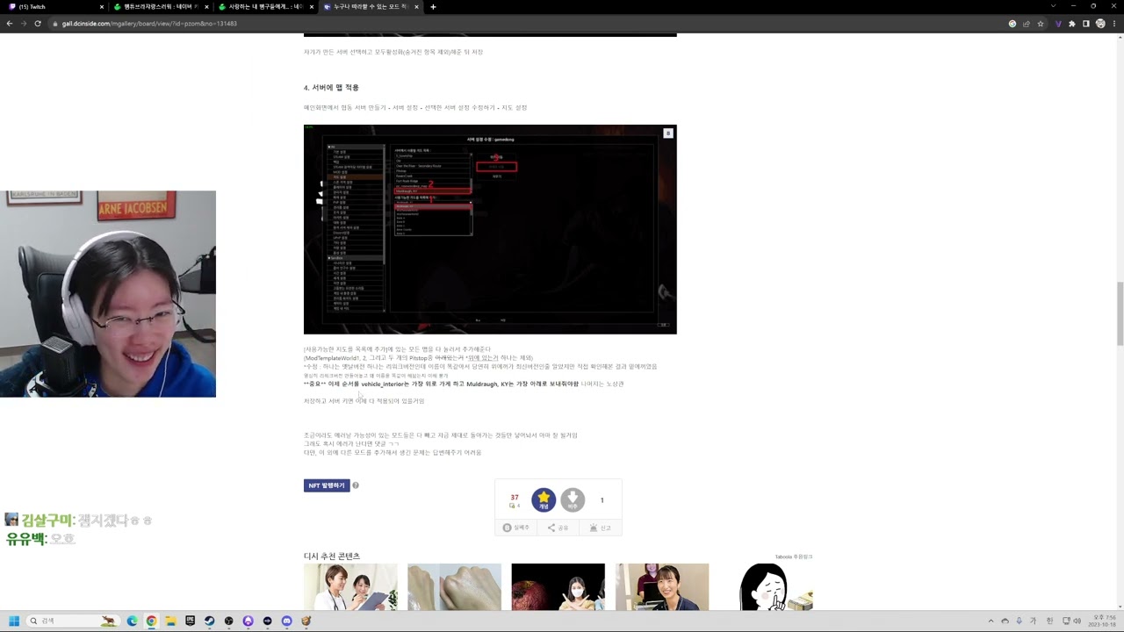Toggle the browser side panel
The width and height of the screenshot is (1124, 632).
[1086, 24]
